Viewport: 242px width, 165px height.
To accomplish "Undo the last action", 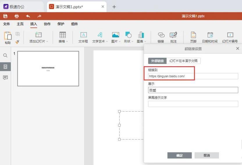I will tap(28, 16).
